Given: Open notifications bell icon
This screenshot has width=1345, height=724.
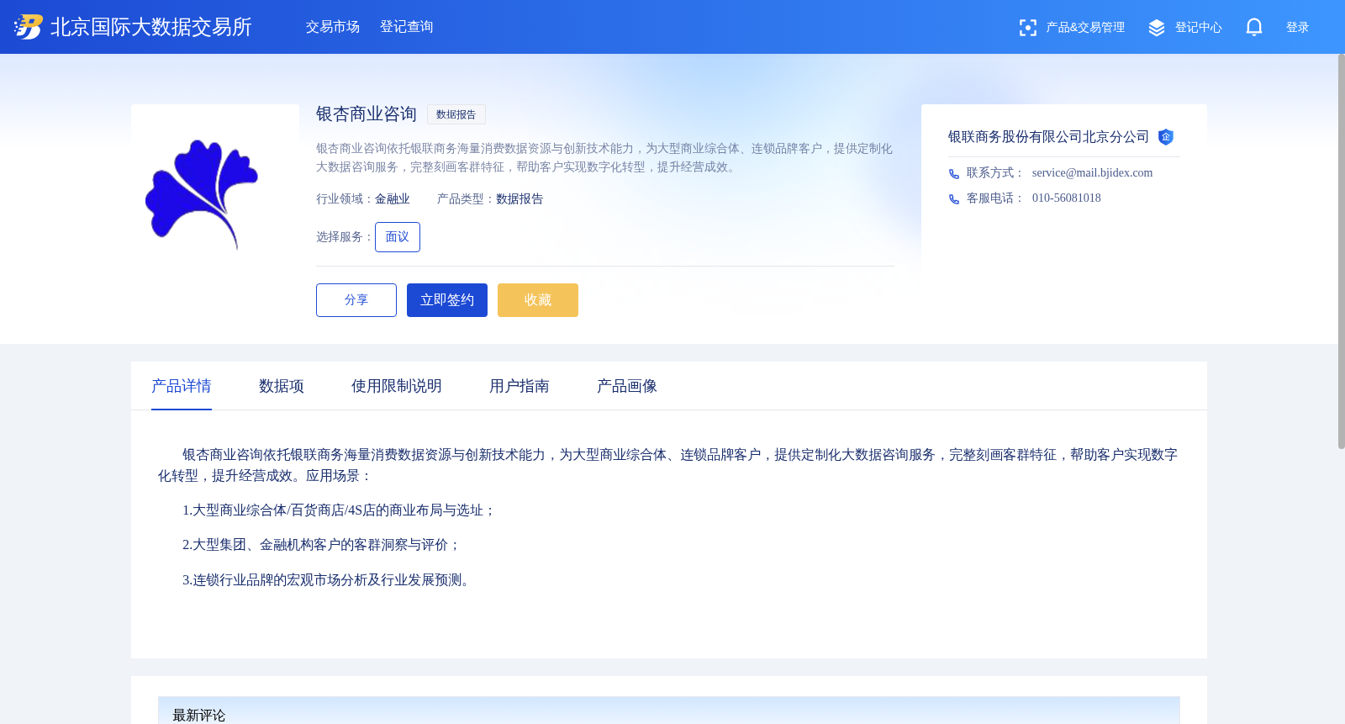Looking at the screenshot, I should click(1254, 28).
